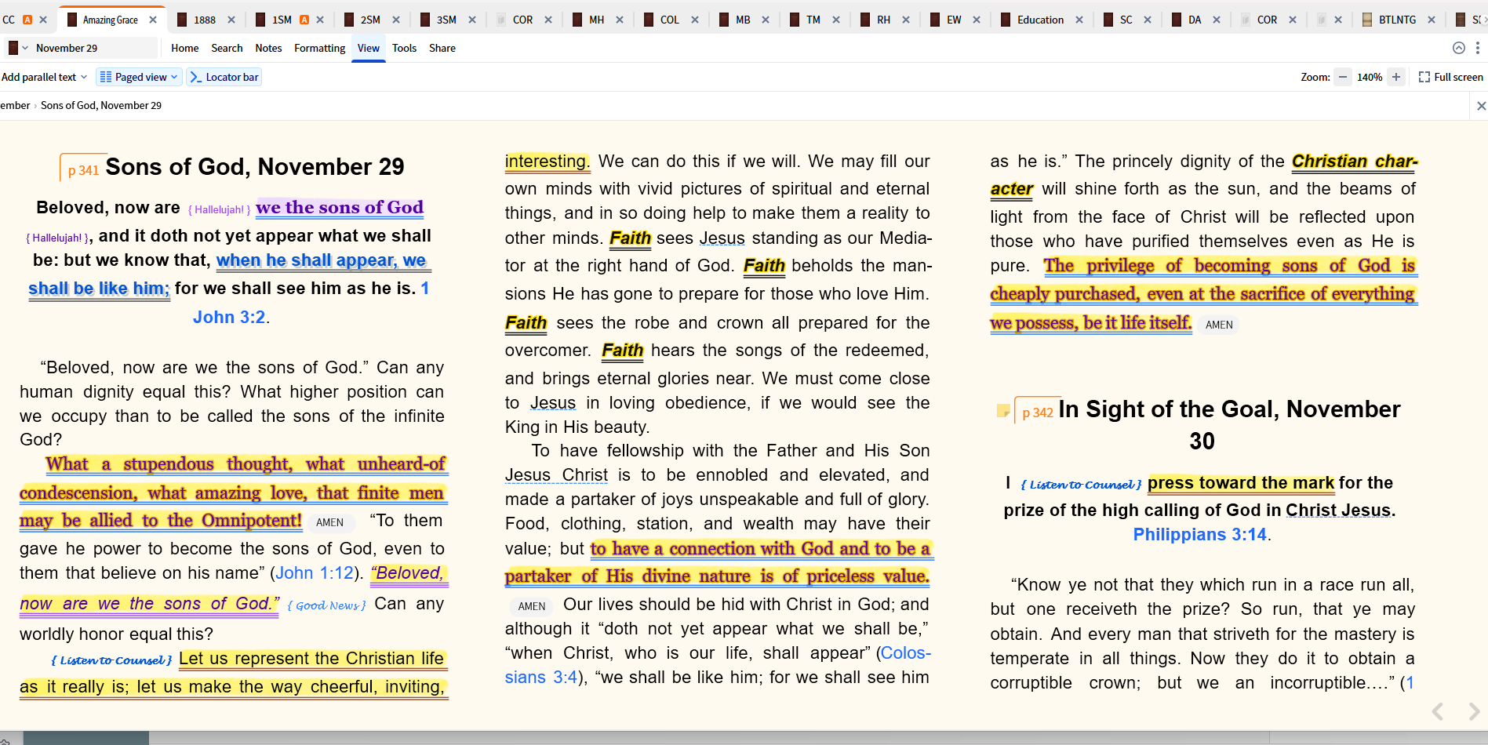Click the yellow sticky note icon beside p 342
The height and width of the screenshot is (745, 1488).
point(1002,411)
